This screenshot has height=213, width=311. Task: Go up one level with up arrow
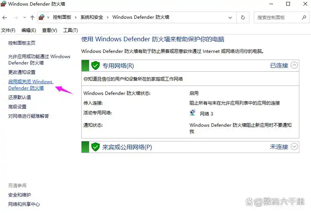pyautogui.click(x=32, y=18)
